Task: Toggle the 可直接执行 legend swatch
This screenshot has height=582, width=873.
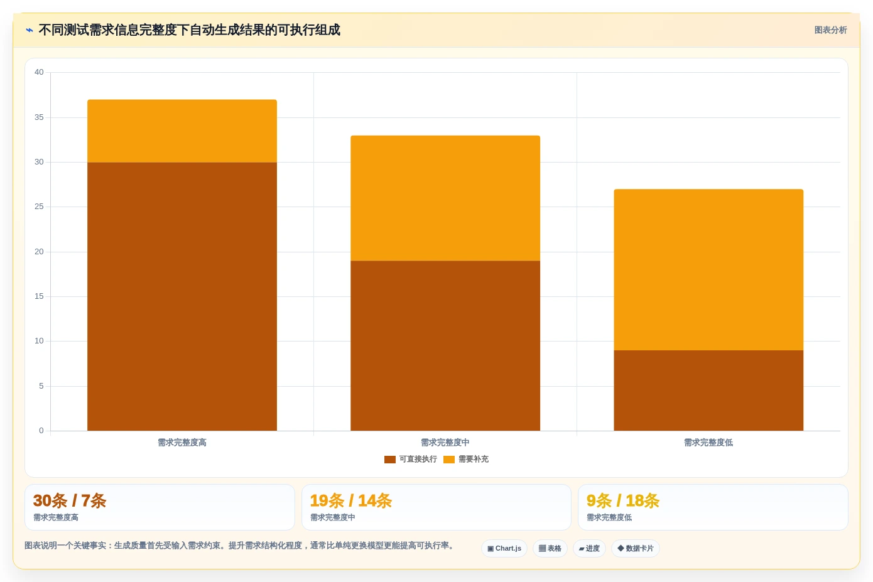Action: tap(390, 460)
